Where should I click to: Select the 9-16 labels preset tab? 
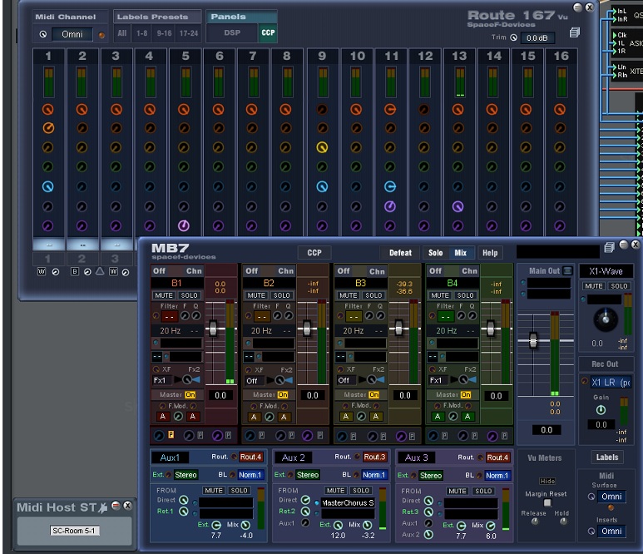[164, 33]
